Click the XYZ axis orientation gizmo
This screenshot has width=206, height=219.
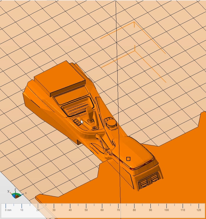[x=16, y=195]
